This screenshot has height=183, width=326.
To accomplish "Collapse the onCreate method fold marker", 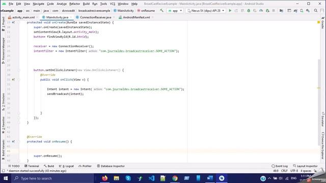I will [x=19, y=22].
